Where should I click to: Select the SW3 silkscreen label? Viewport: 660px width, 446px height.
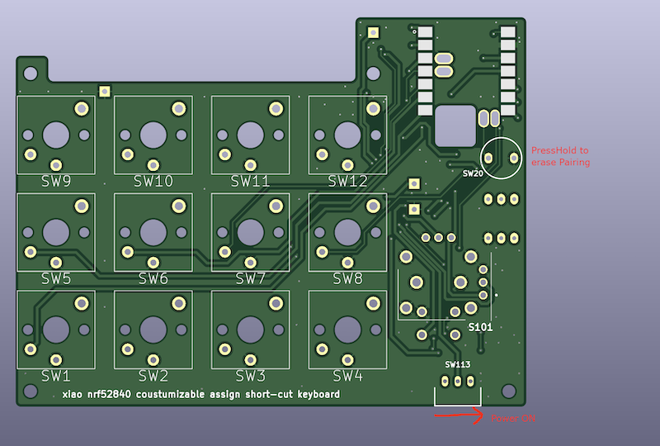tap(250, 376)
